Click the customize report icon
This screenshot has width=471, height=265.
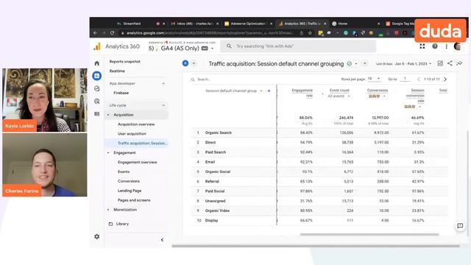pos(440,63)
